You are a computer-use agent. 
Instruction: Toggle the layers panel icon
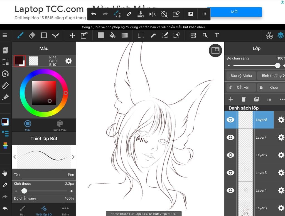point(281,35)
